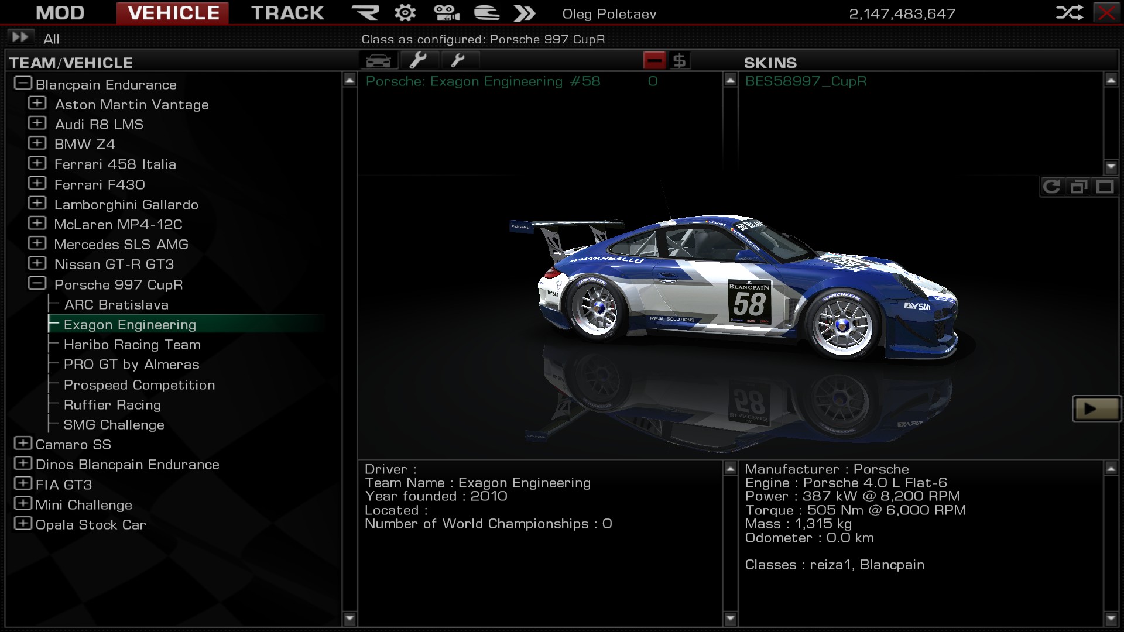Expand the BMW Z4 node
Screen dimensions: 1124x632
coord(37,143)
